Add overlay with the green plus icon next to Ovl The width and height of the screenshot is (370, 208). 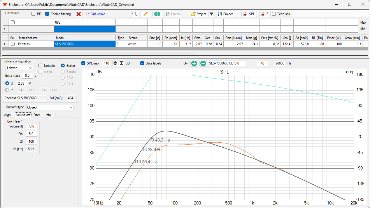[194, 63]
